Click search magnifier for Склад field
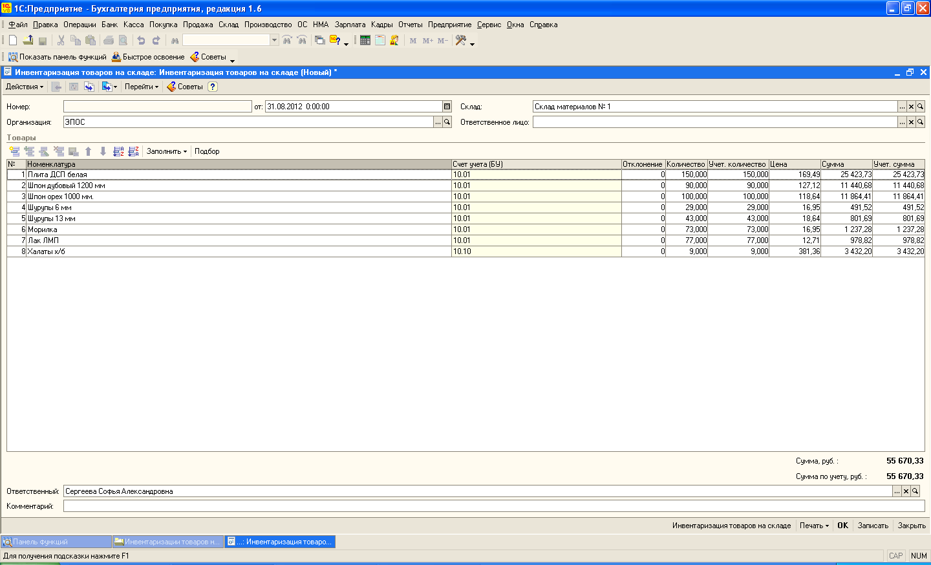 tap(921, 107)
